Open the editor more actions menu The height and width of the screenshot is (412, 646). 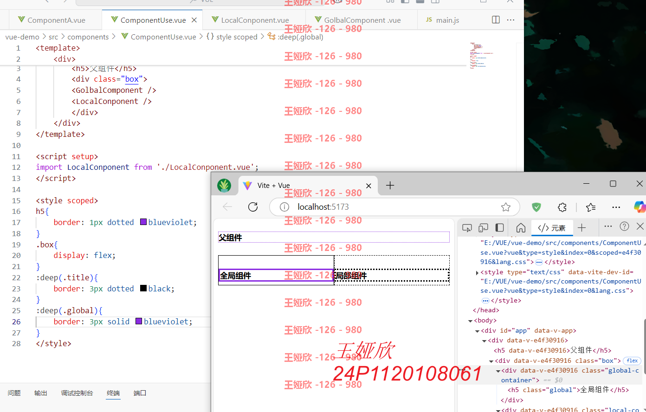click(511, 20)
